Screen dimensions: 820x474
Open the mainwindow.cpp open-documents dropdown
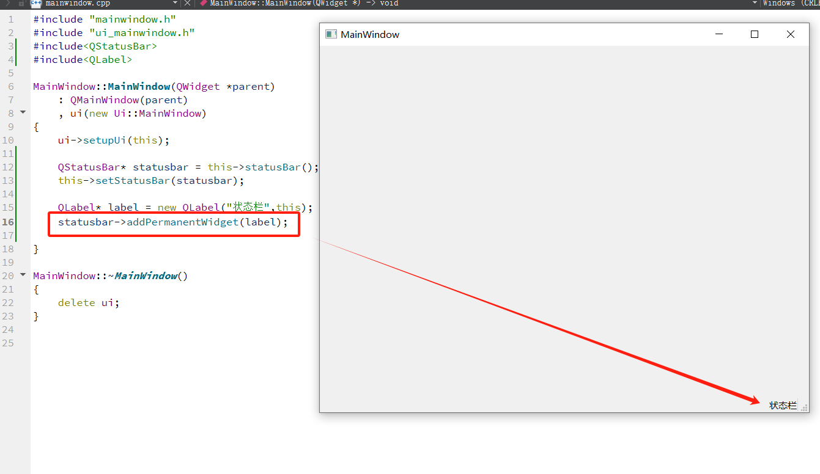(x=175, y=3)
